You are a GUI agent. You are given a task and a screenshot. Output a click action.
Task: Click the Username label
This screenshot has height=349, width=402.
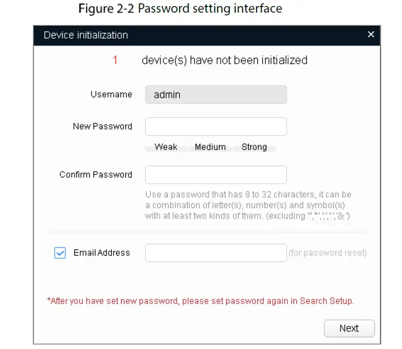coord(111,94)
